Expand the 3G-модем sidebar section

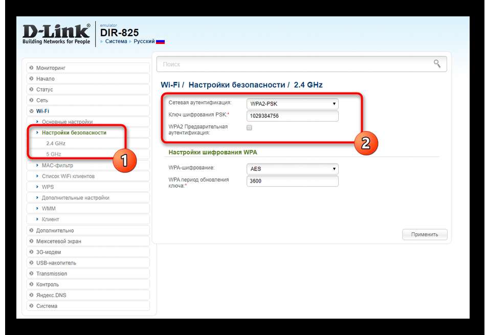[88, 252]
